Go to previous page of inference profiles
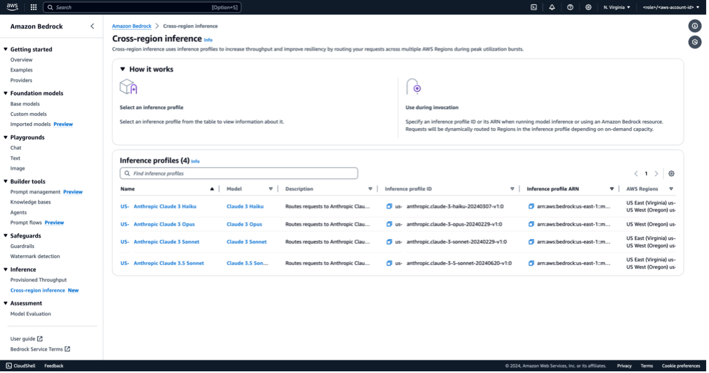This screenshot has height=373, width=709. click(x=636, y=174)
